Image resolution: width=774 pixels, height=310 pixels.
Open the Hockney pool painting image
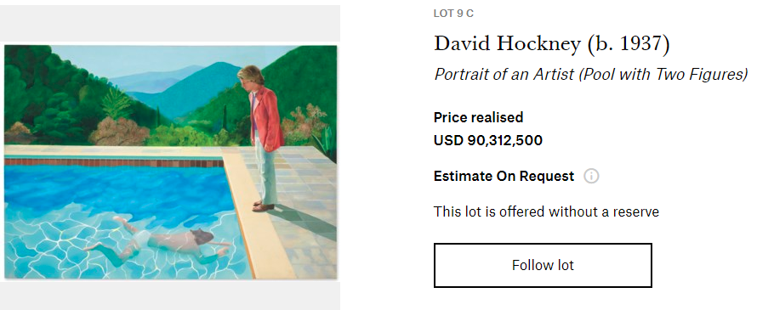pos(171,162)
